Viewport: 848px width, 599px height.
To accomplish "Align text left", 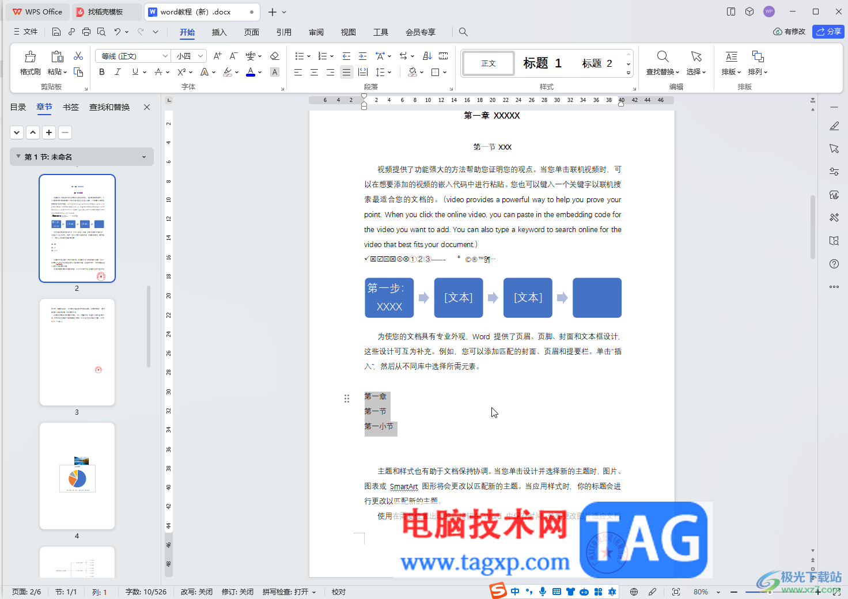I will [x=298, y=72].
